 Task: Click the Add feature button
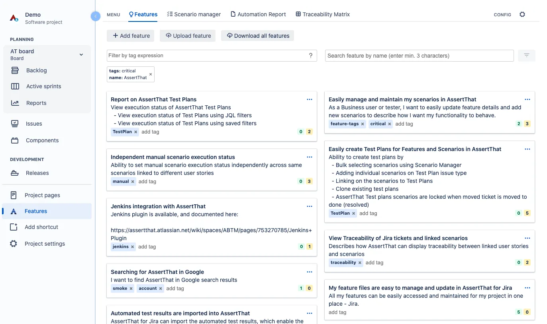coord(131,36)
